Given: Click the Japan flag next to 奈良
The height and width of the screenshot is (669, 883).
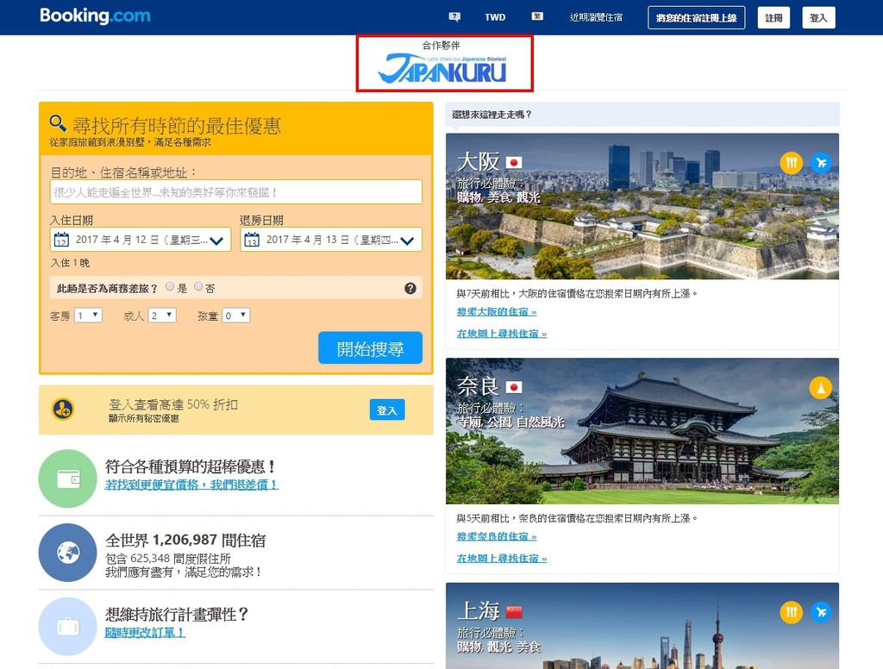Looking at the screenshot, I should click(x=514, y=387).
